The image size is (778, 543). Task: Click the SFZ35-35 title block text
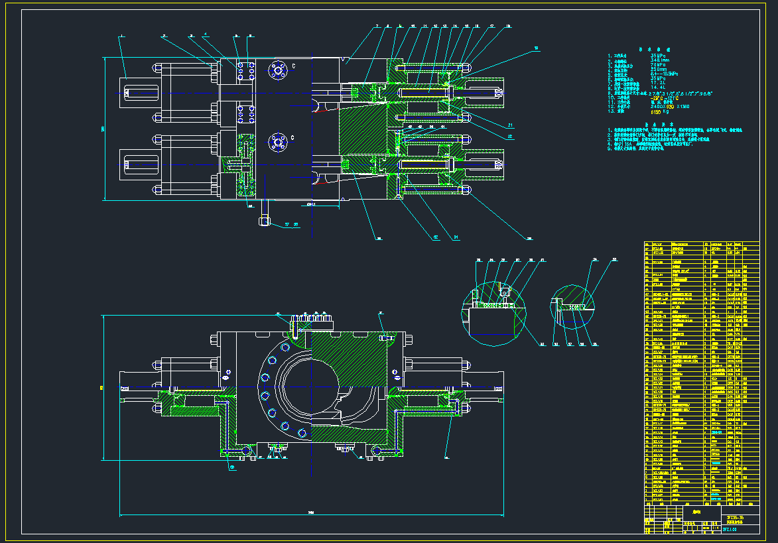[735, 517]
